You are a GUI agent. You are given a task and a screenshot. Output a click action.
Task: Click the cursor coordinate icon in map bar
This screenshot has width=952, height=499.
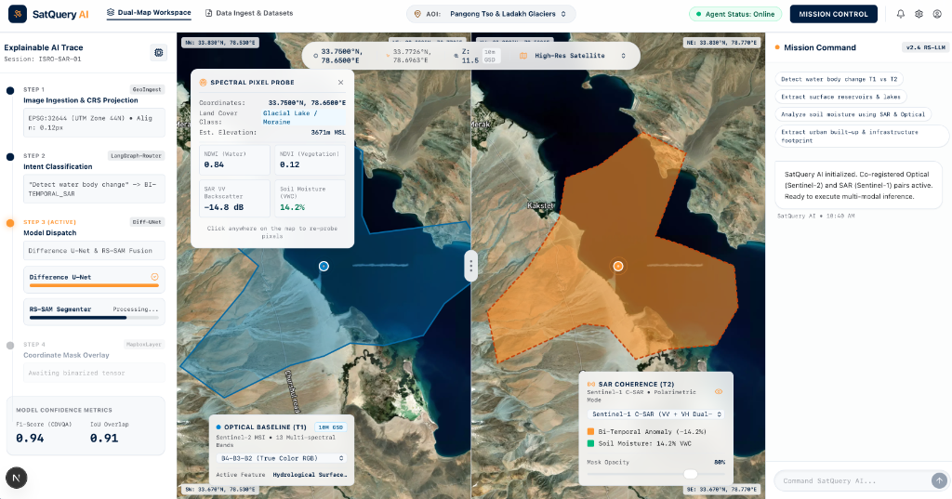[x=388, y=56]
